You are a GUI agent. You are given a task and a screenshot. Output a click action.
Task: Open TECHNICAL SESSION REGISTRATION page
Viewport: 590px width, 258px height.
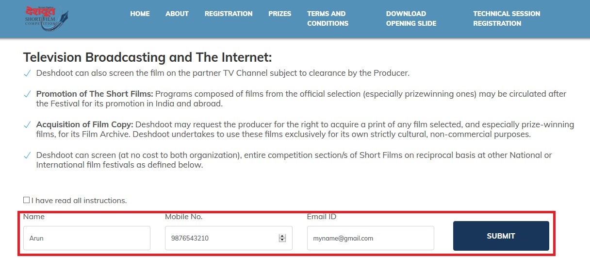pos(506,18)
